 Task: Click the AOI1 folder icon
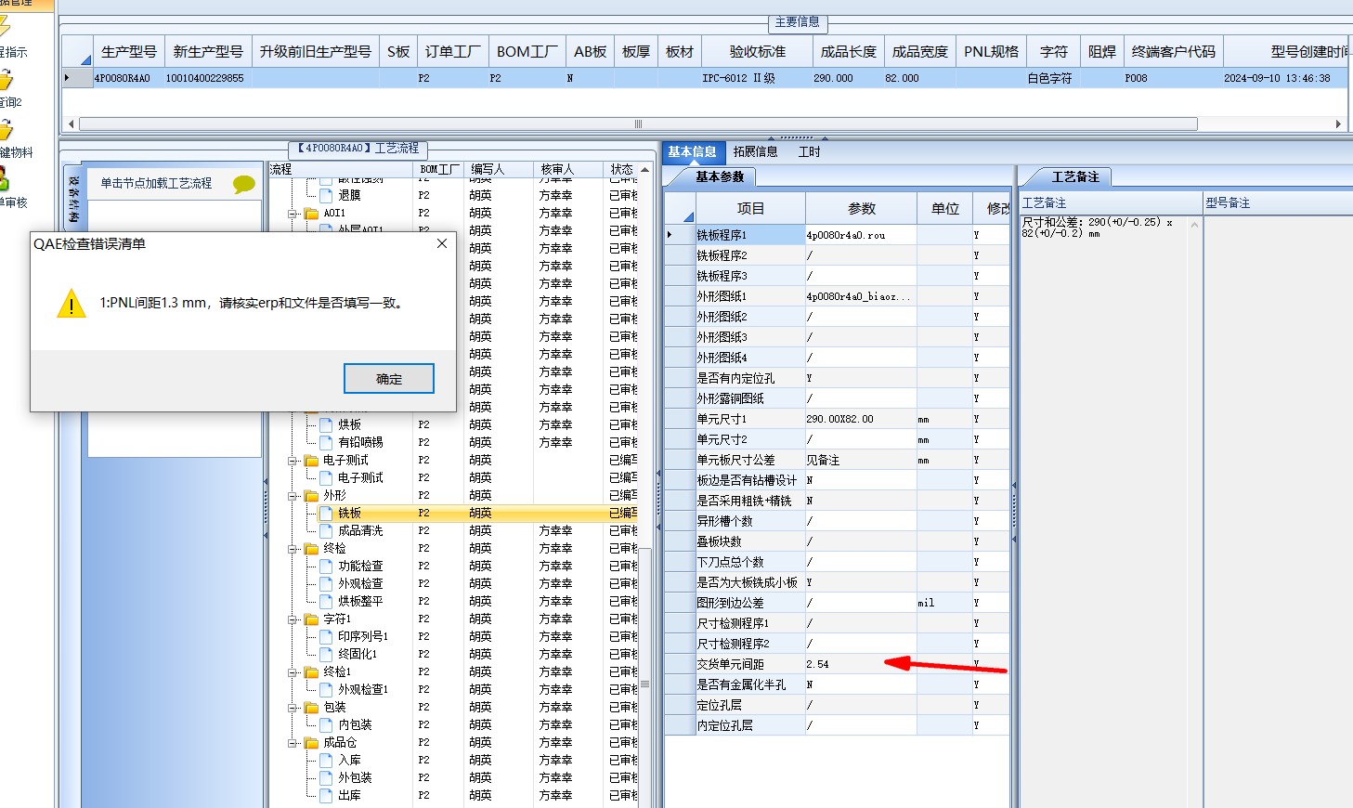[311, 213]
